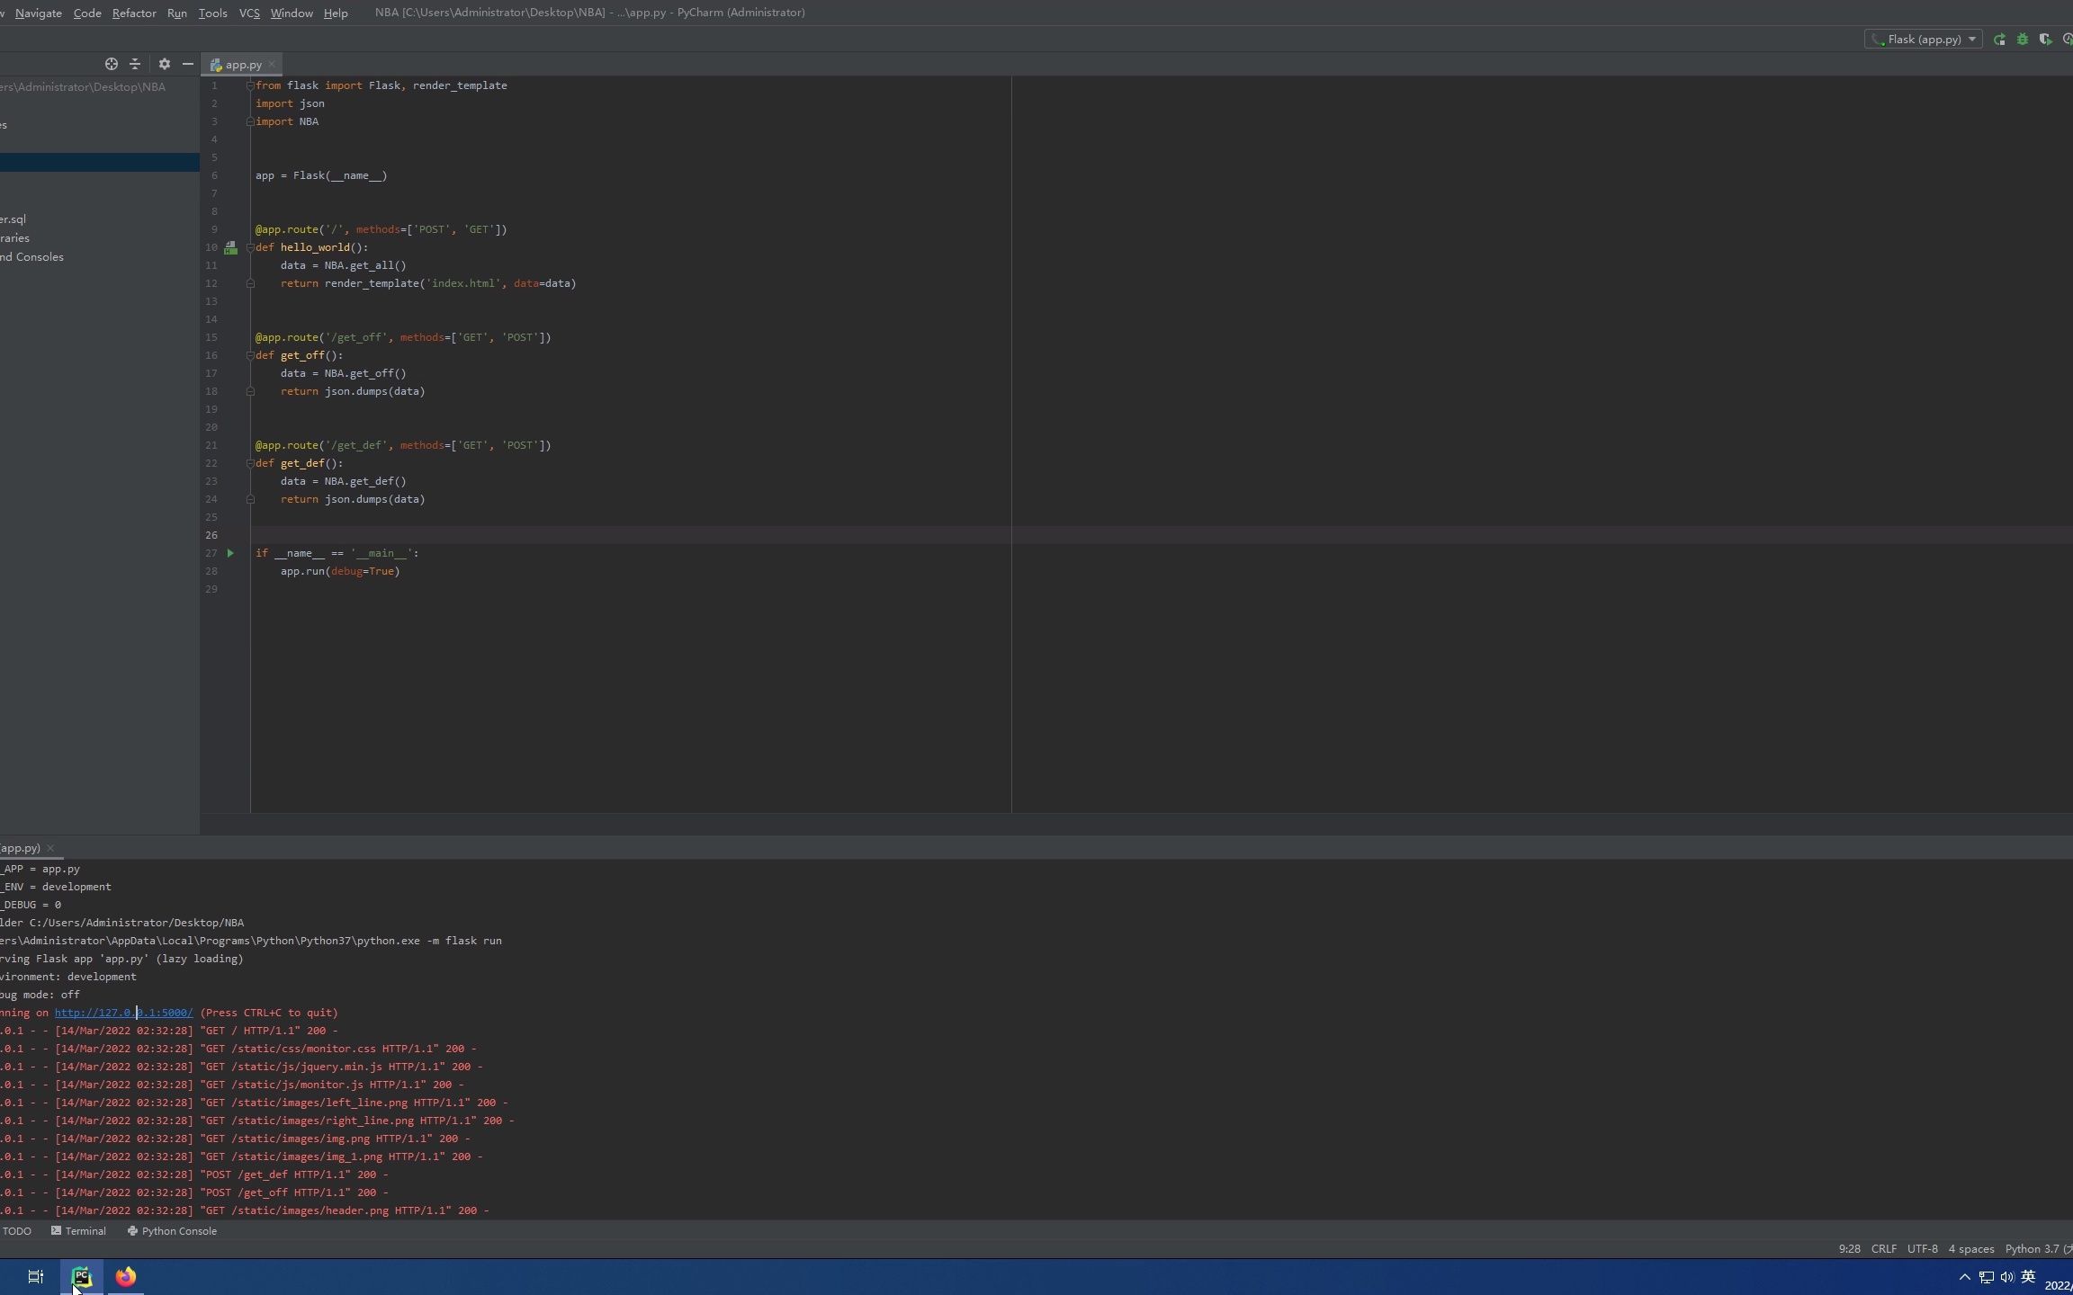Open the Flask (app.py) run configuration dropdown
2073x1295 pixels.
click(x=1924, y=40)
